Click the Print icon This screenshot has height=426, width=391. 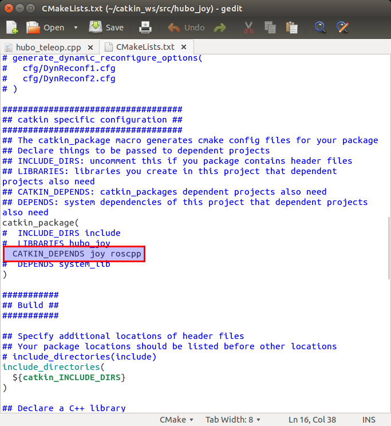[145, 27]
